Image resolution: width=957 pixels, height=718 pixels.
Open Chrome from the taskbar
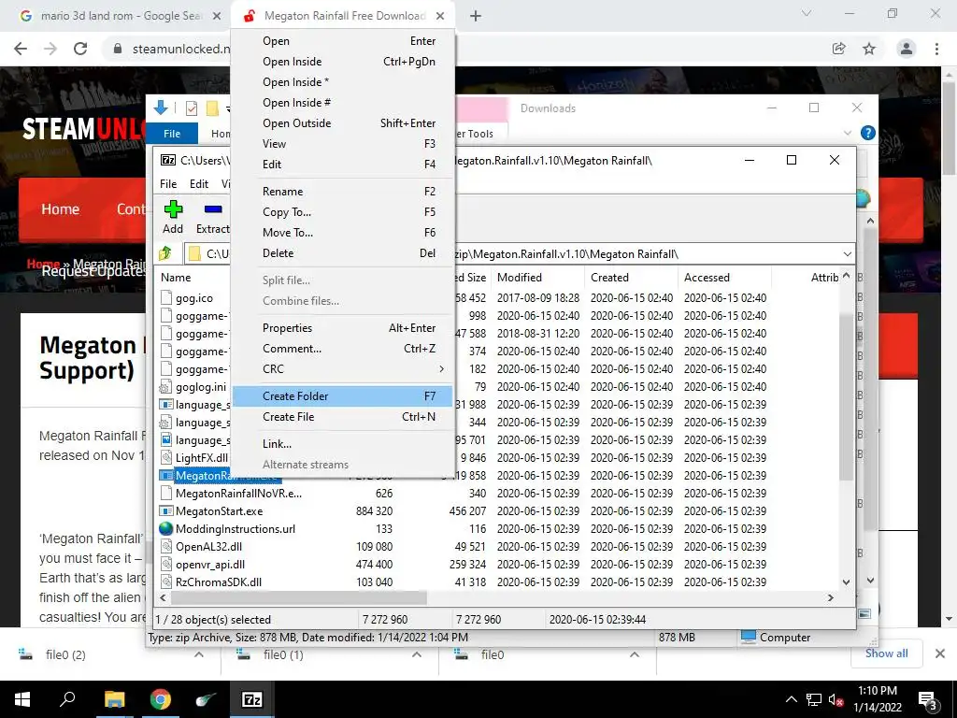pyautogui.click(x=161, y=699)
